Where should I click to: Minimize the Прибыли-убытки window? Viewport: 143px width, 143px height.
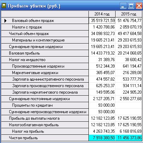pyautogui.click(x=123, y=5)
